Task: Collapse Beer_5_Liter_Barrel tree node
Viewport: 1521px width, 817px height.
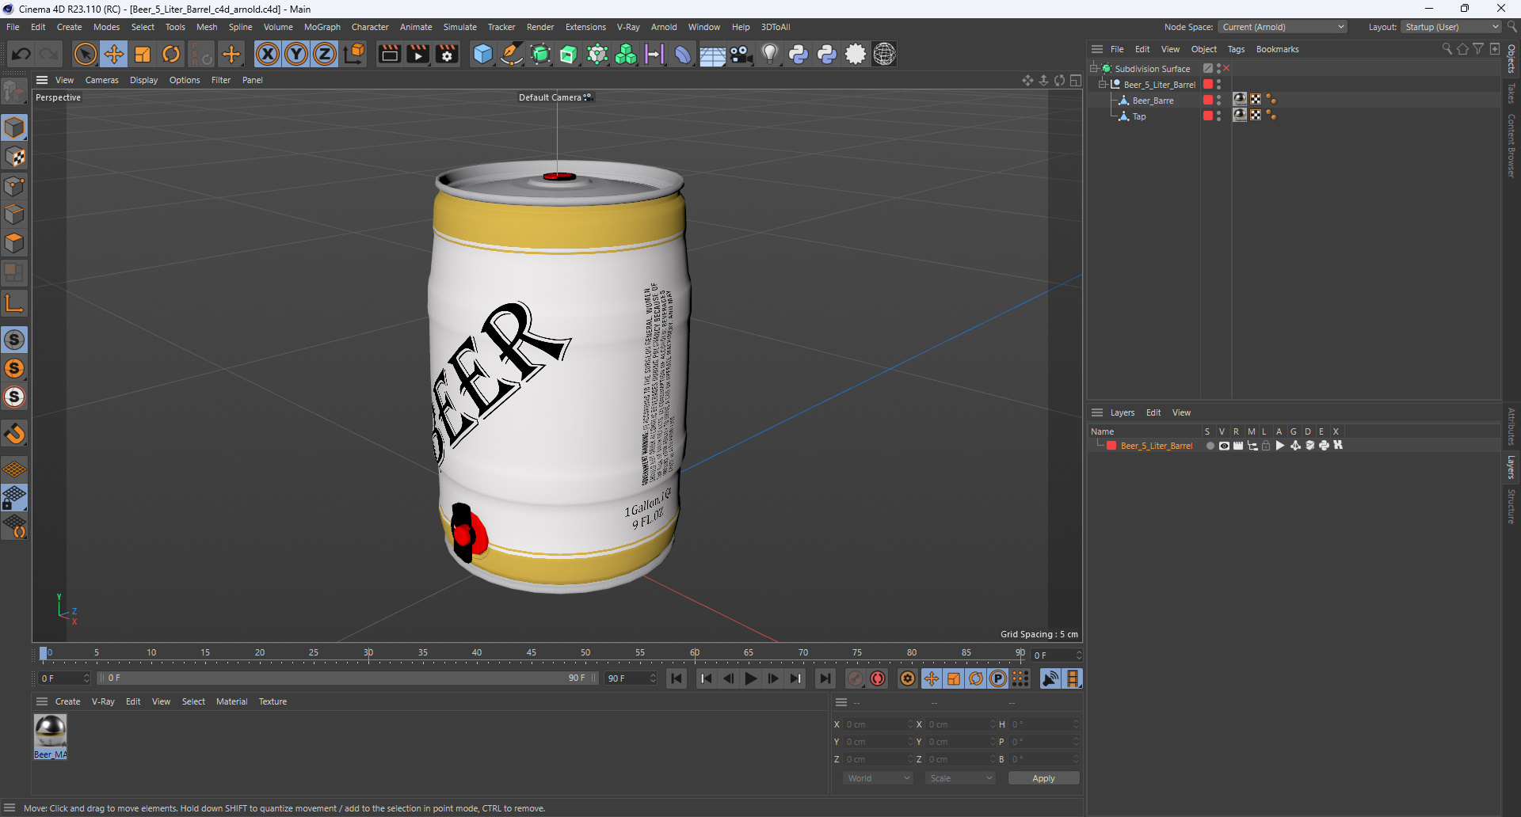Action: 1102,84
